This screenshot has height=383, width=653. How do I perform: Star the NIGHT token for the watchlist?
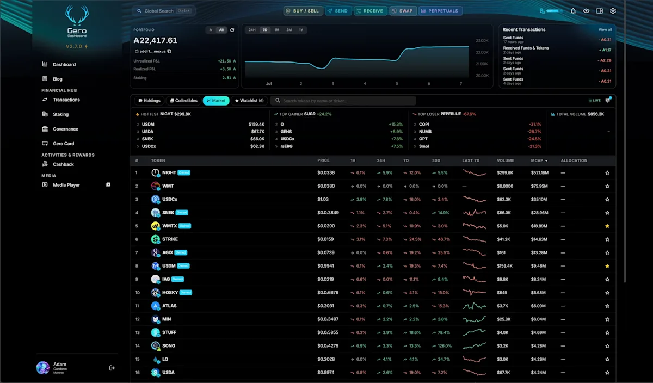(x=607, y=173)
